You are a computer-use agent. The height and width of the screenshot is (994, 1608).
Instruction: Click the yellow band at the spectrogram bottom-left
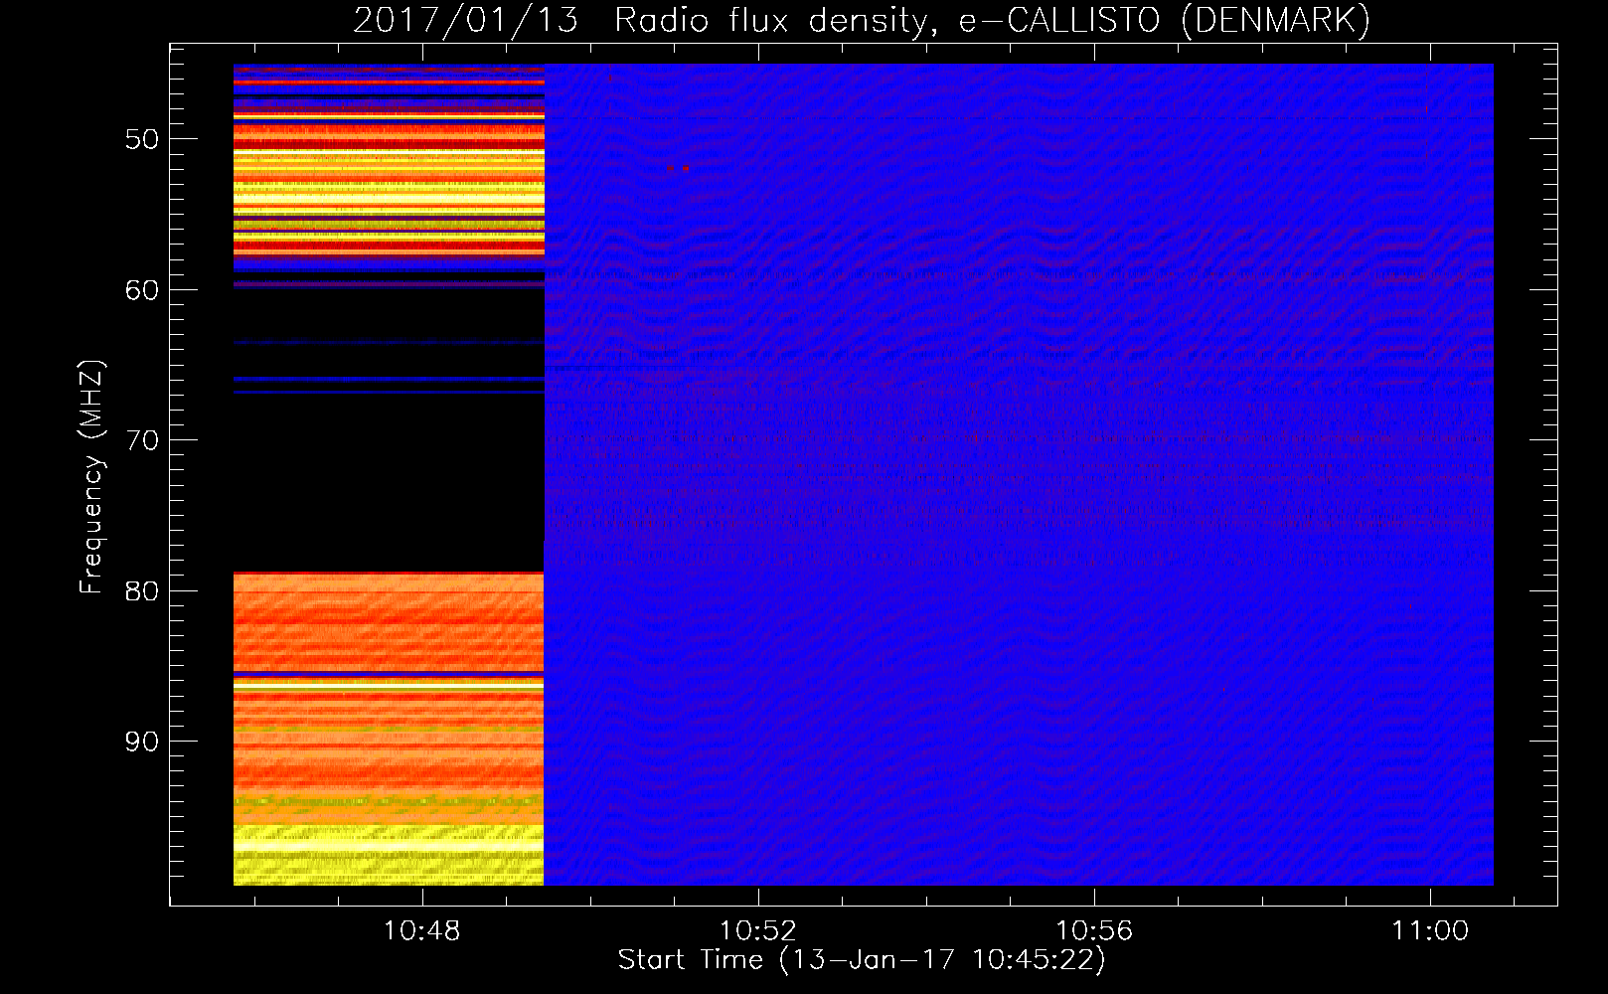(x=389, y=855)
